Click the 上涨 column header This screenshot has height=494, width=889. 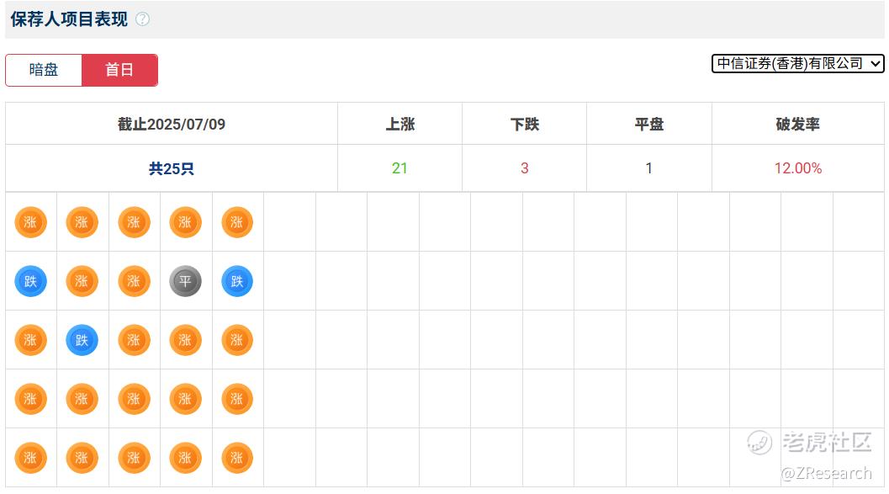[400, 125]
